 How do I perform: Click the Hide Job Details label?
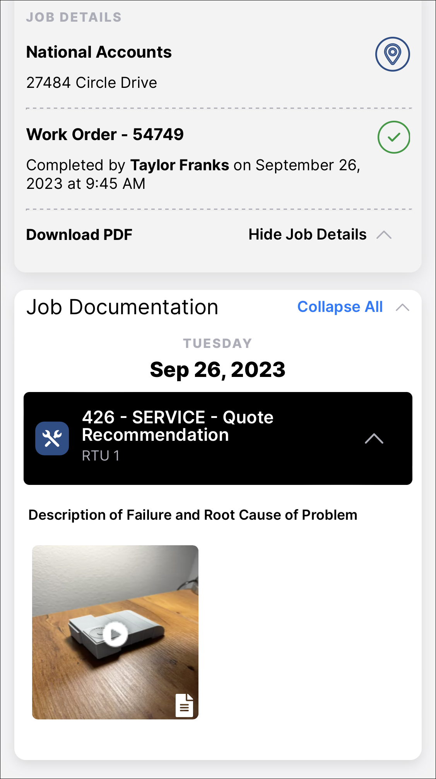pos(307,235)
